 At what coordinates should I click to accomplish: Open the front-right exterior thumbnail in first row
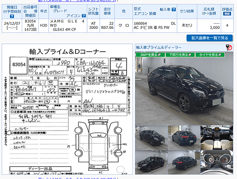pos(151,138)
